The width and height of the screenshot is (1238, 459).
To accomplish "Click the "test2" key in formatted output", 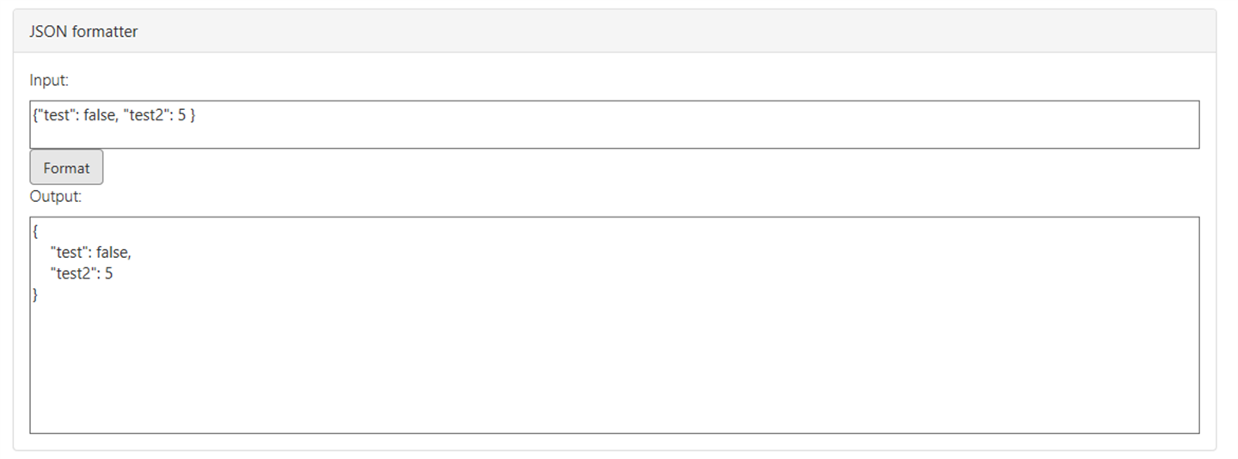I will coord(74,274).
